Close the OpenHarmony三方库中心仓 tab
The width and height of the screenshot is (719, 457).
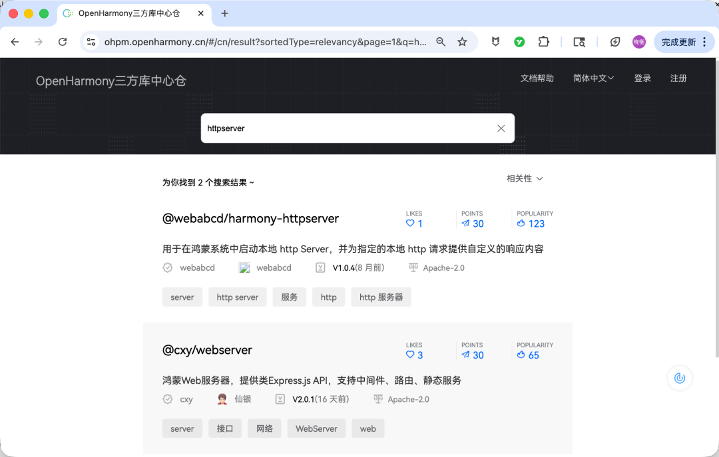point(201,13)
